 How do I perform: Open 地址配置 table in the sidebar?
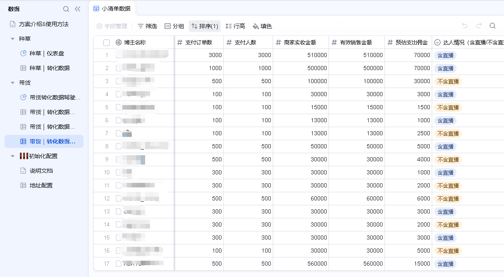(x=41, y=185)
